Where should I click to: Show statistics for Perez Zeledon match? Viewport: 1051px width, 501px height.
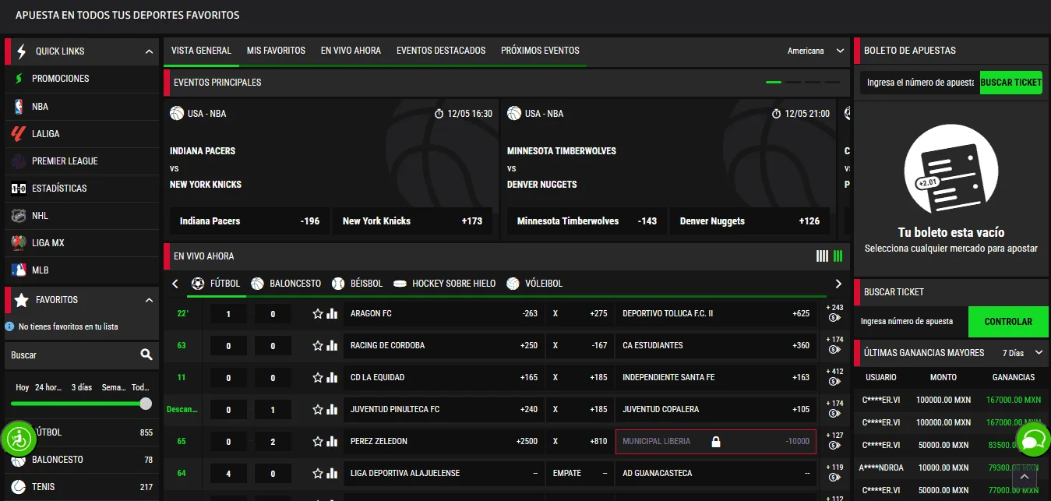pyautogui.click(x=333, y=441)
